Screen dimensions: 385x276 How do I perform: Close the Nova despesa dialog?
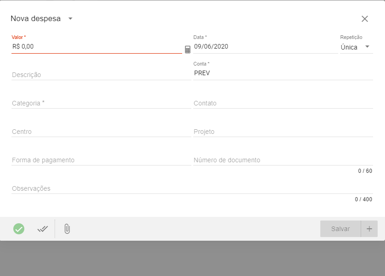click(365, 19)
